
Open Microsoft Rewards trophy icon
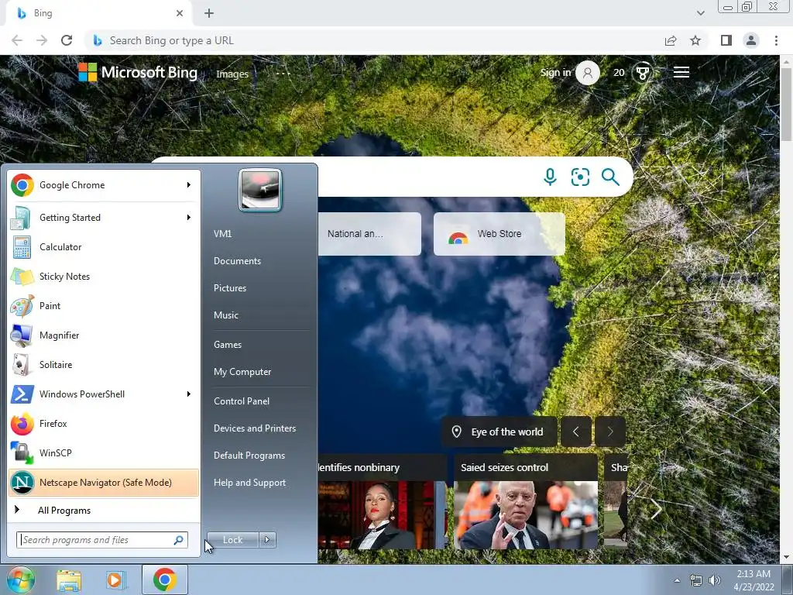click(642, 73)
